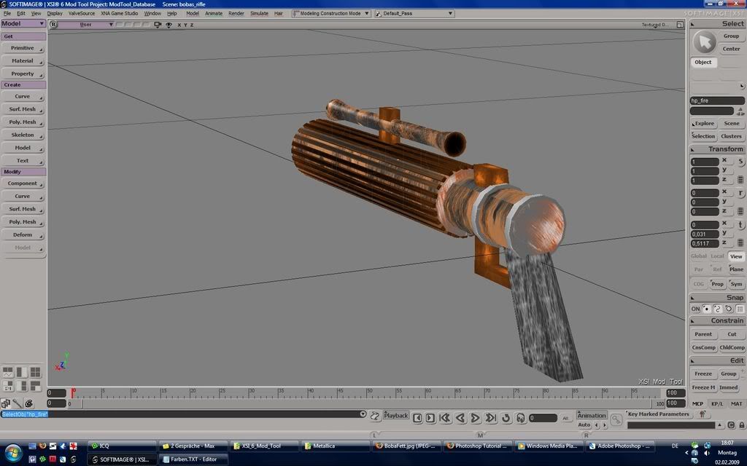Click the Scene button

click(731, 124)
